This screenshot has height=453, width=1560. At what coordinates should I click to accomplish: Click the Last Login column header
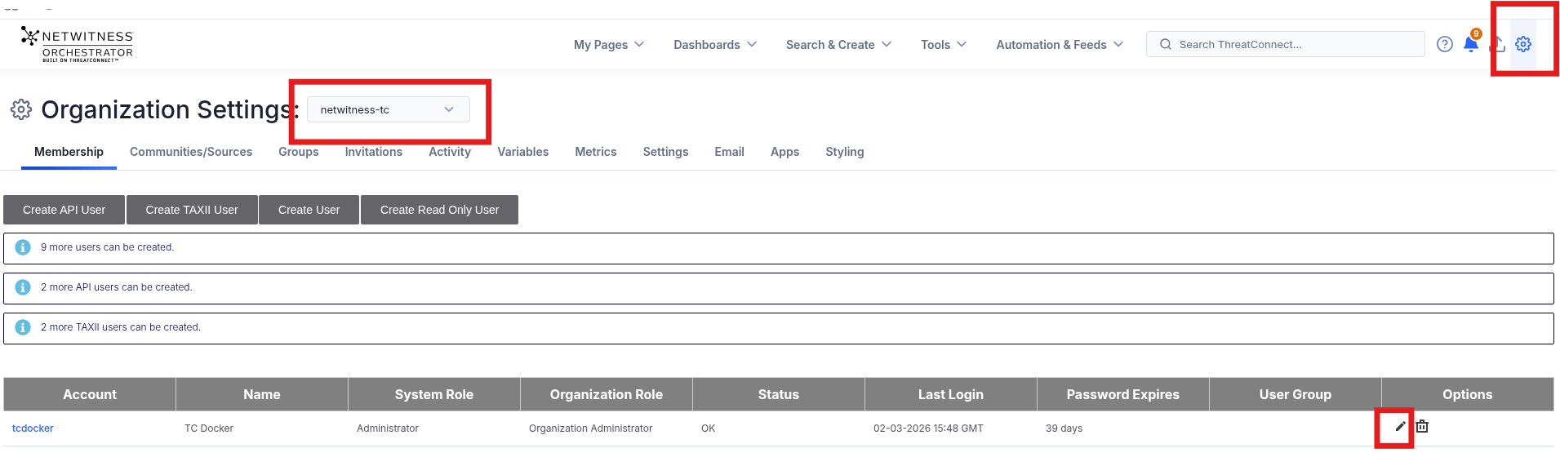click(x=951, y=394)
